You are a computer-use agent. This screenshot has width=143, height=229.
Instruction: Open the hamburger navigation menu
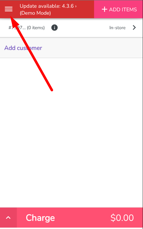9,9
